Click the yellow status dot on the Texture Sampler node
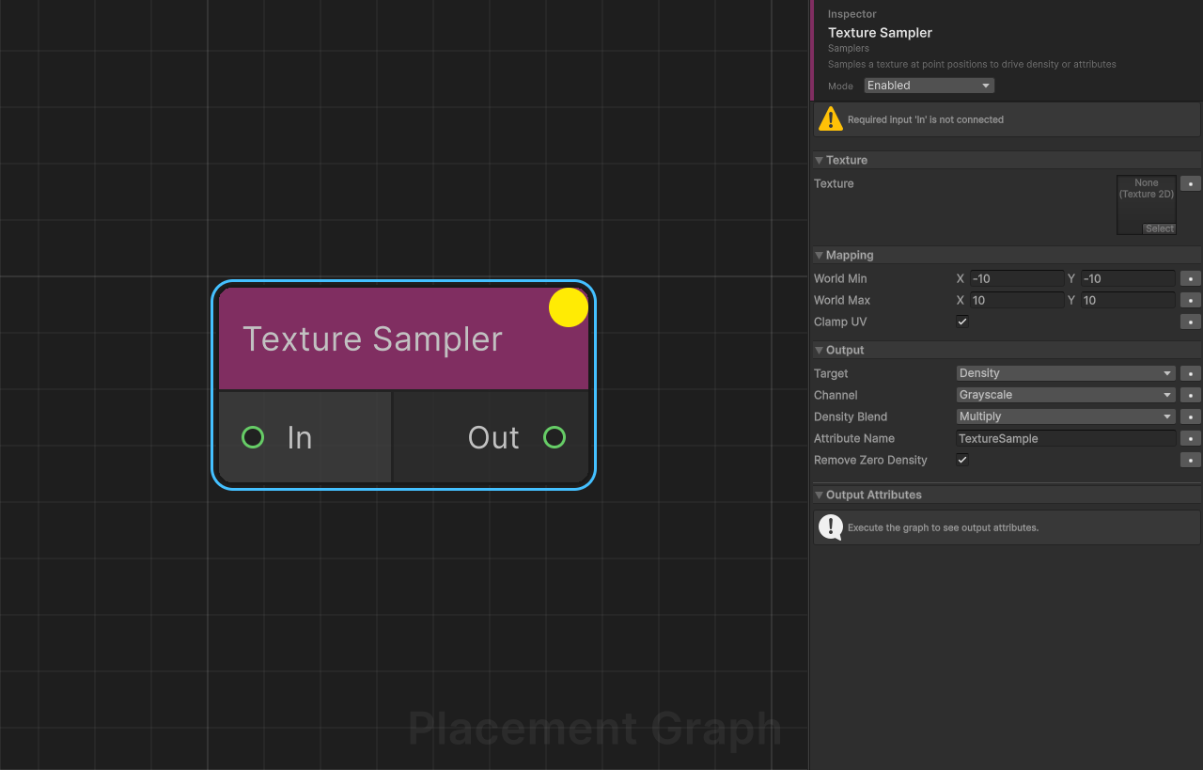This screenshot has width=1203, height=770. [569, 307]
